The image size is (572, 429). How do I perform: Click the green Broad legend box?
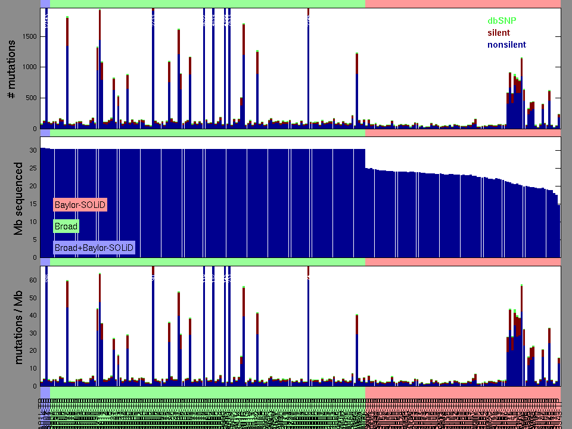[x=66, y=226]
